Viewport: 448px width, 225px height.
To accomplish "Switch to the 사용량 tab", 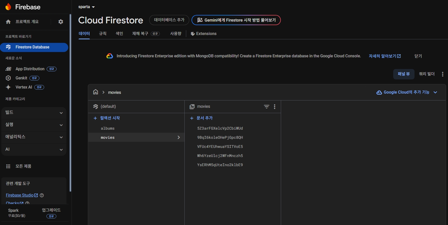I will coord(176,34).
